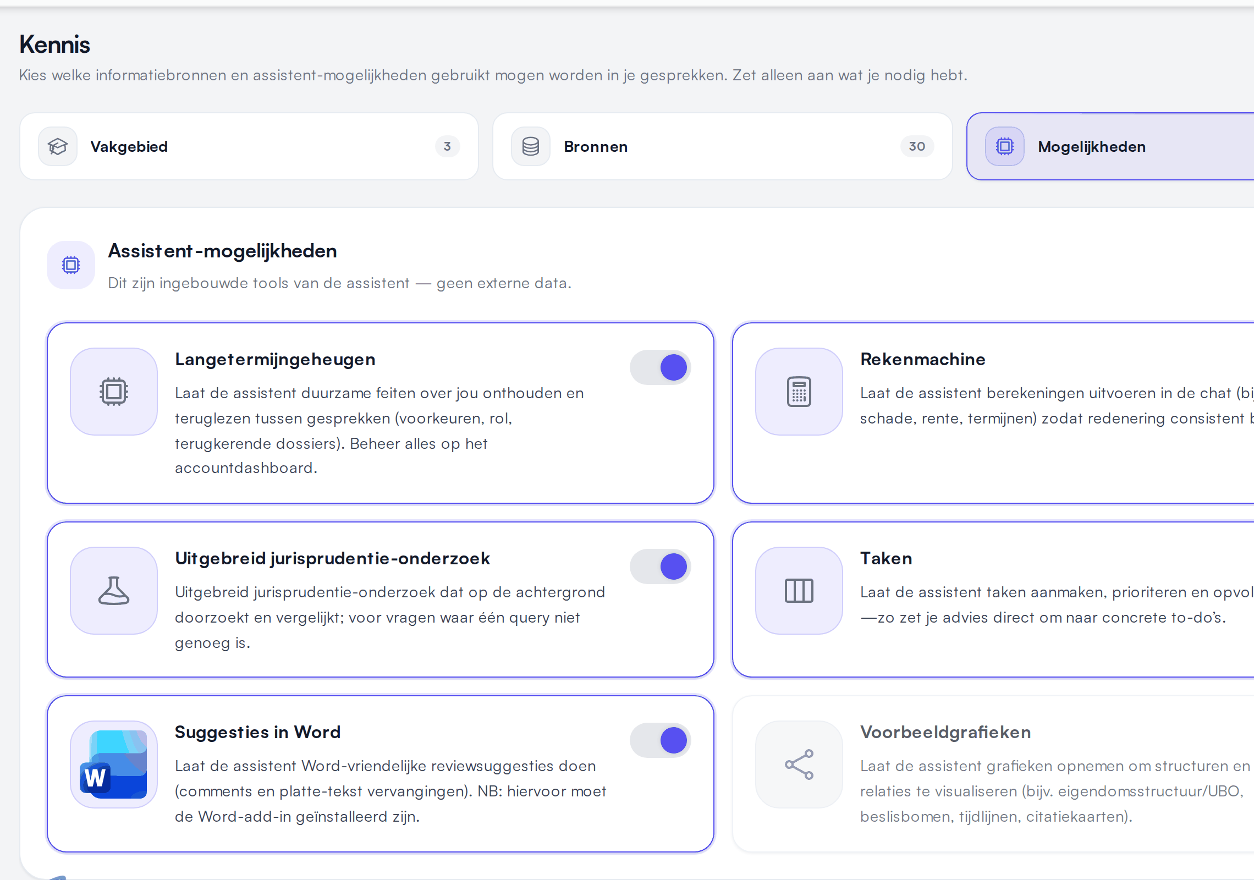Click the Vakgebied count badge 3

tap(448, 146)
